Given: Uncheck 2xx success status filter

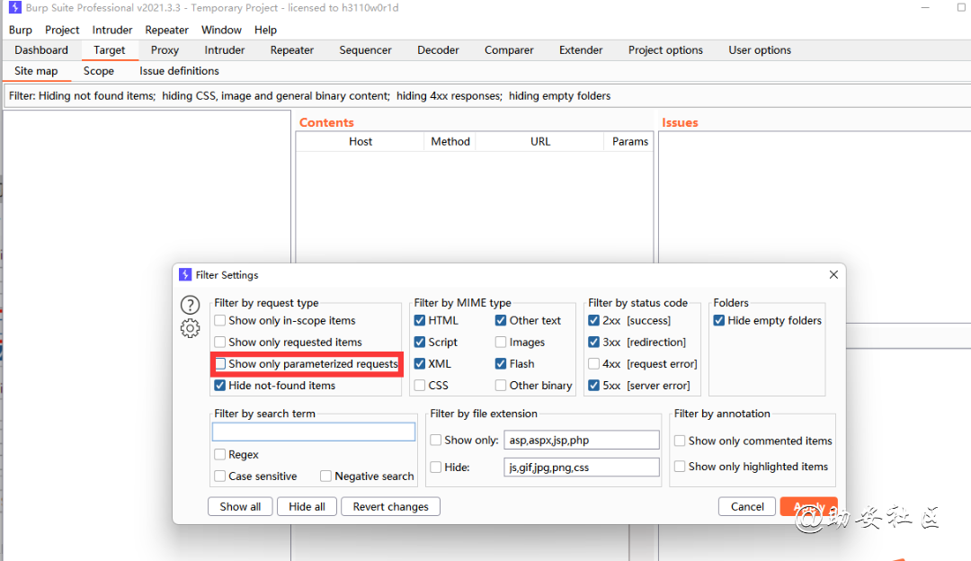Looking at the screenshot, I should 594,320.
